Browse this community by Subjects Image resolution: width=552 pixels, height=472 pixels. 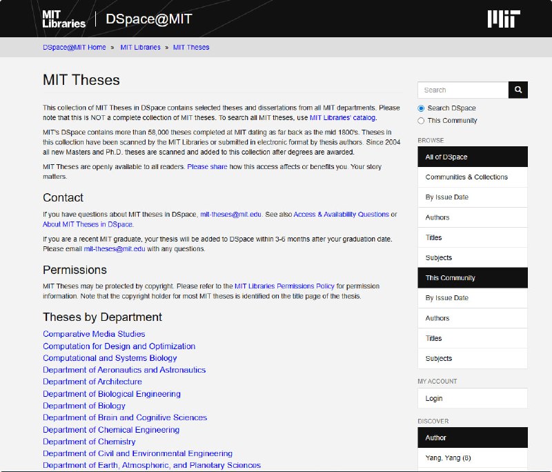(x=439, y=359)
